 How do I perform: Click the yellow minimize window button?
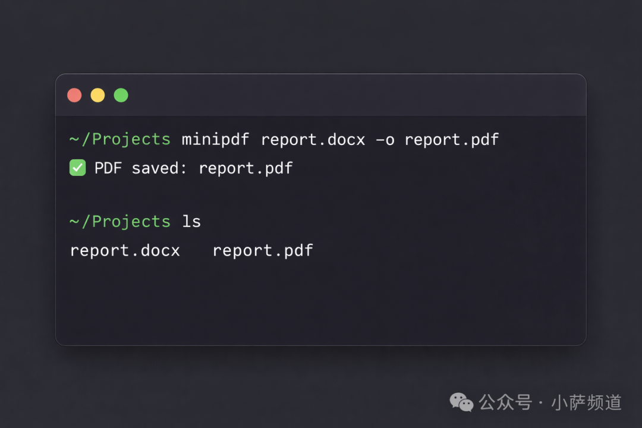tap(97, 95)
